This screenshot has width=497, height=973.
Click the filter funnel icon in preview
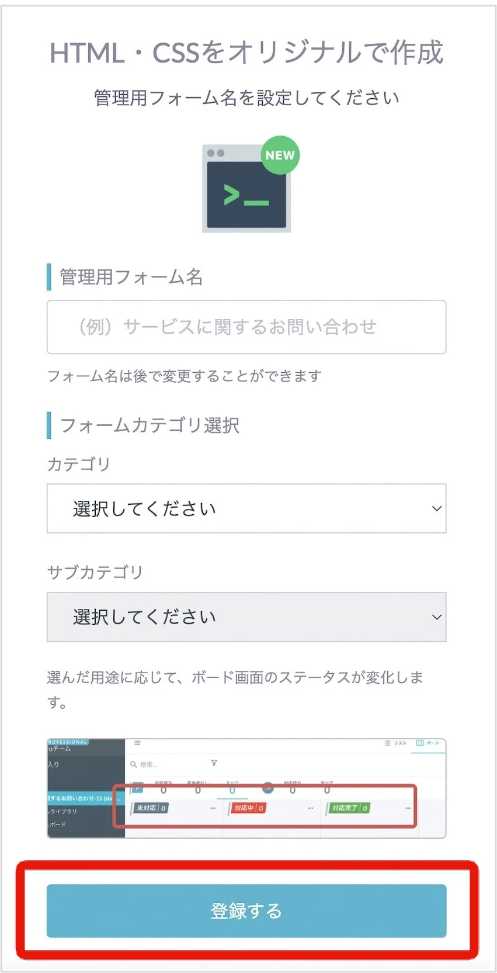click(x=214, y=763)
